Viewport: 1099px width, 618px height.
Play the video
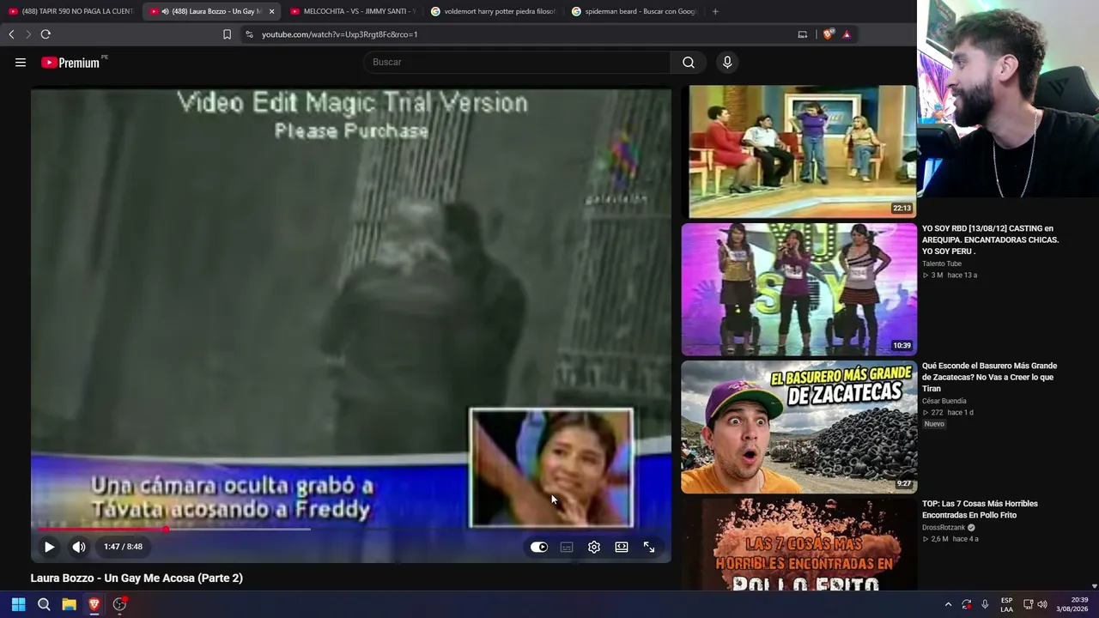[x=49, y=547]
